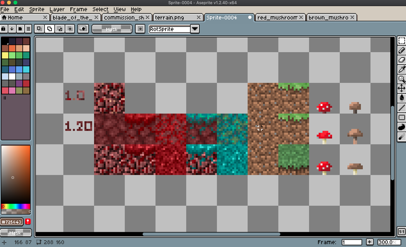
Task: Click the horizontal canvas scrollbar
Action: 211,234
